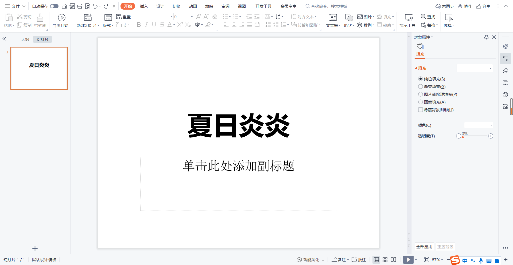Toggle normal view button in status bar

click(x=376, y=260)
